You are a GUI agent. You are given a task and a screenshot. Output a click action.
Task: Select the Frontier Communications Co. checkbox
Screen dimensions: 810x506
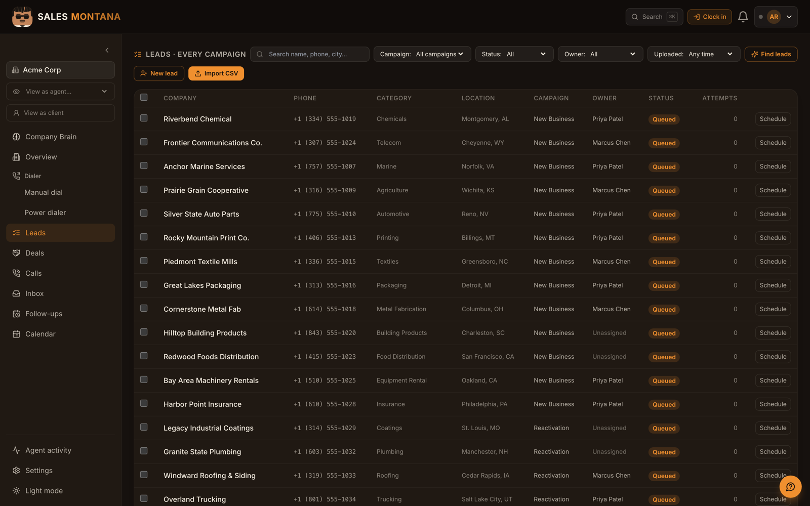coord(144,142)
